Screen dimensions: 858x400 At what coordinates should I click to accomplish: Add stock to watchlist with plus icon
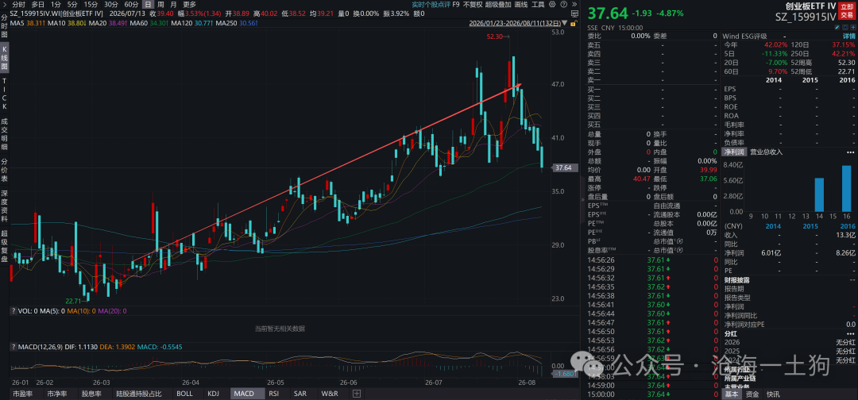click(x=853, y=27)
